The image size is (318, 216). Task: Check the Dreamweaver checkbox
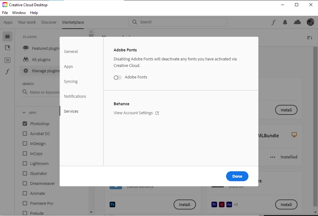[x=25, y=183]
